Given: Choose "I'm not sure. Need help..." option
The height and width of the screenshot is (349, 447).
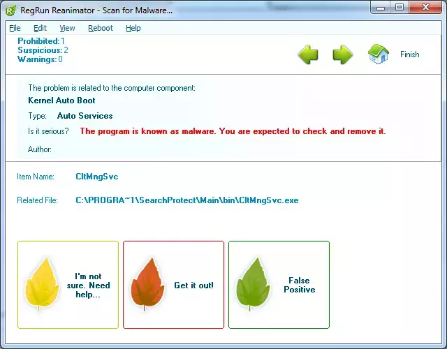Looking at the screenshot, I should pos(68,285).
